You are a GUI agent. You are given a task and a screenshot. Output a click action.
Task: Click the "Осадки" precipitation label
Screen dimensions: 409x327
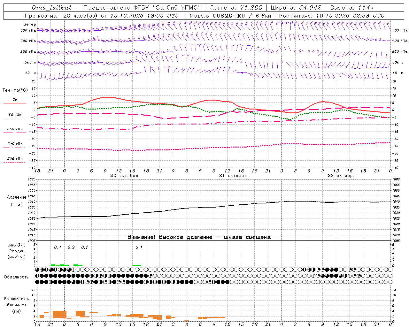tap(17, 251)
